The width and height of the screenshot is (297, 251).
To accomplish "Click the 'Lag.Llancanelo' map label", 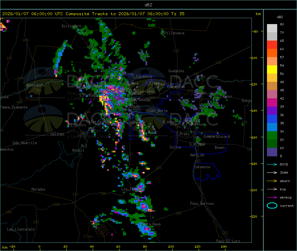I will (21, 229).
